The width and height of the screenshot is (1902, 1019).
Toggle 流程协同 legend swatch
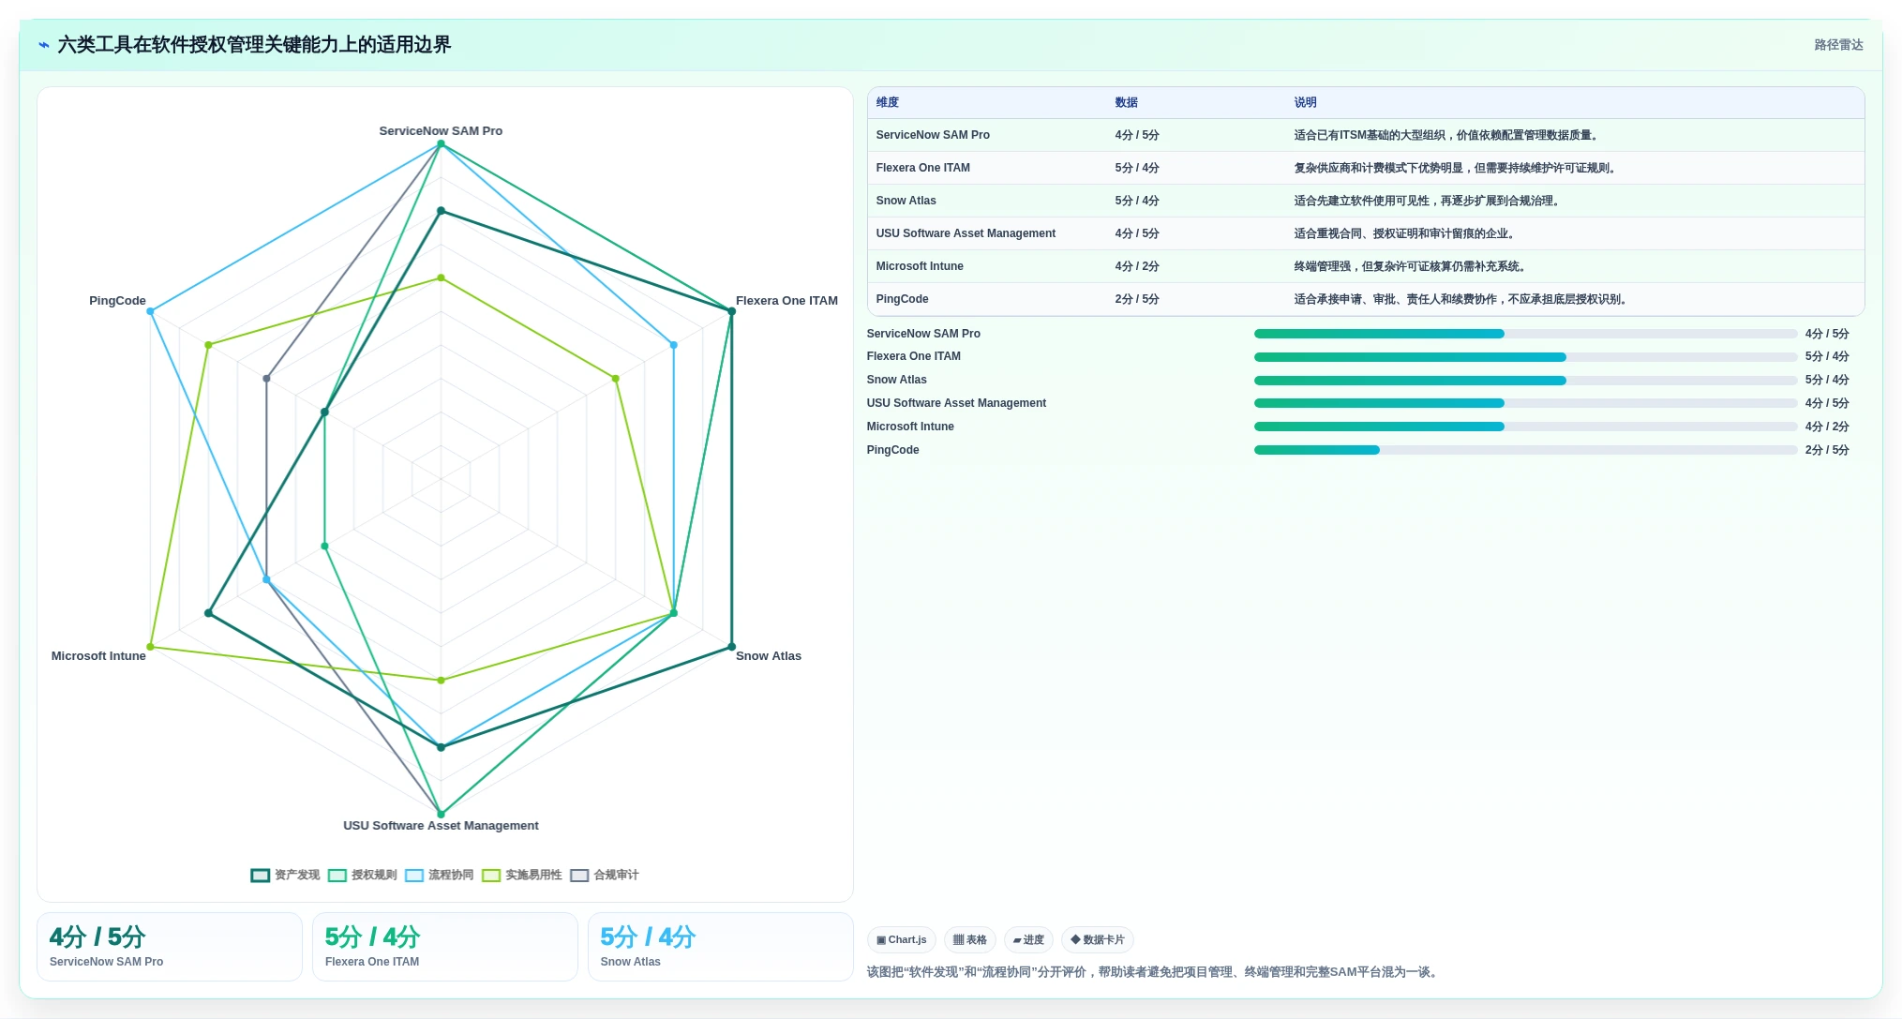pos(414,876)
